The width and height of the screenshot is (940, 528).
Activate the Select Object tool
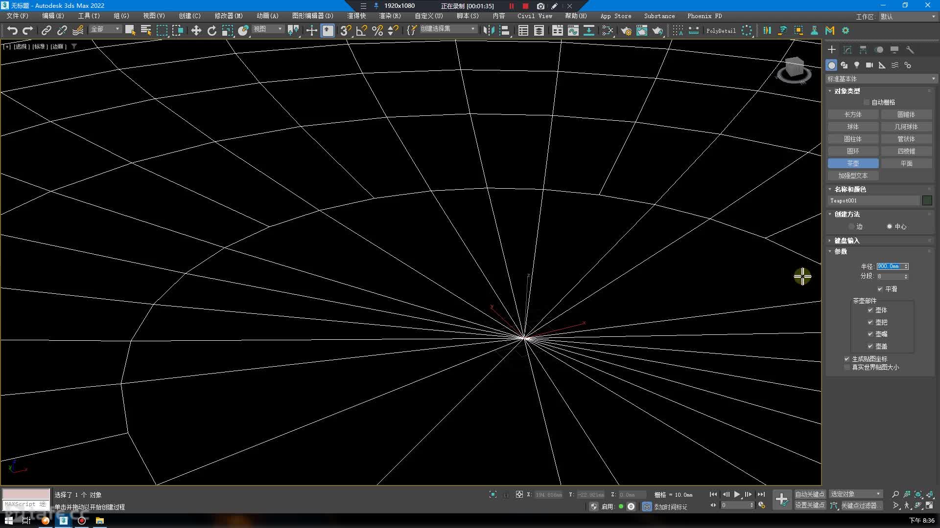[130, 30]
